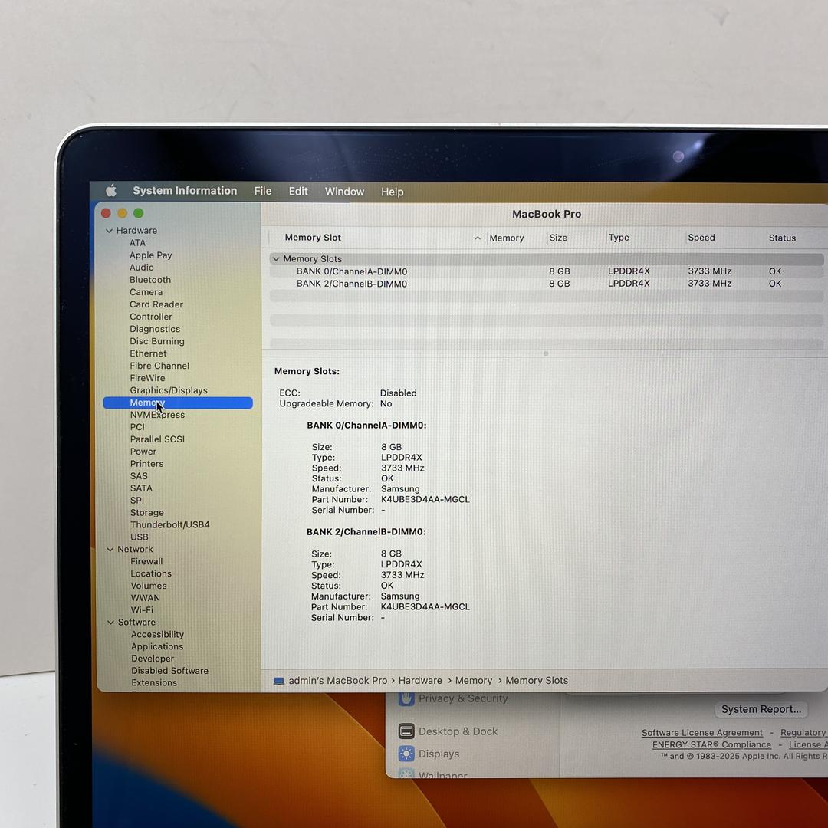Open the System Information menu

185,191
